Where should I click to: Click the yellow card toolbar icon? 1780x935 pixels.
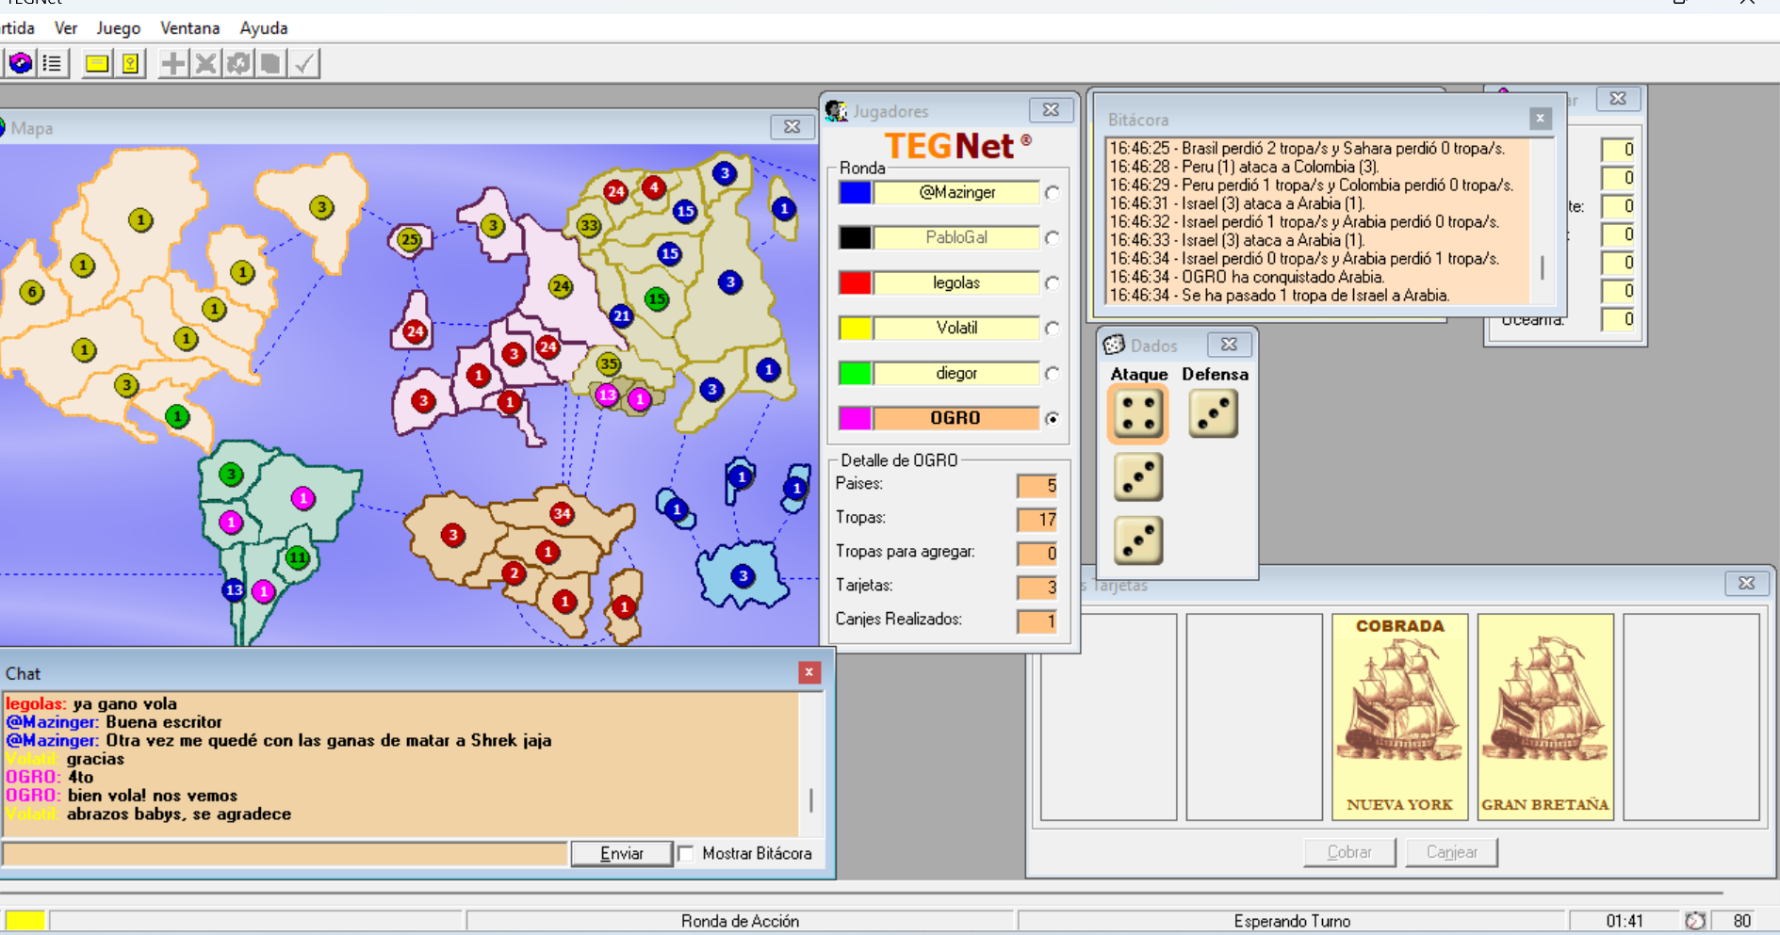coord(97,63)
